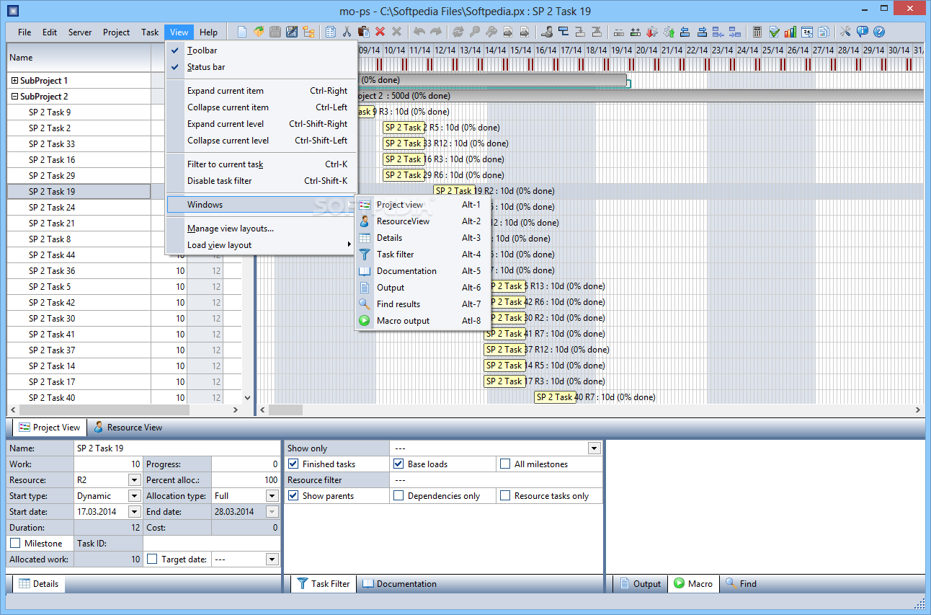Open the Start type Dynamic dropdown
The height and width of the screenshot is (615, 931).
point(134,496)
